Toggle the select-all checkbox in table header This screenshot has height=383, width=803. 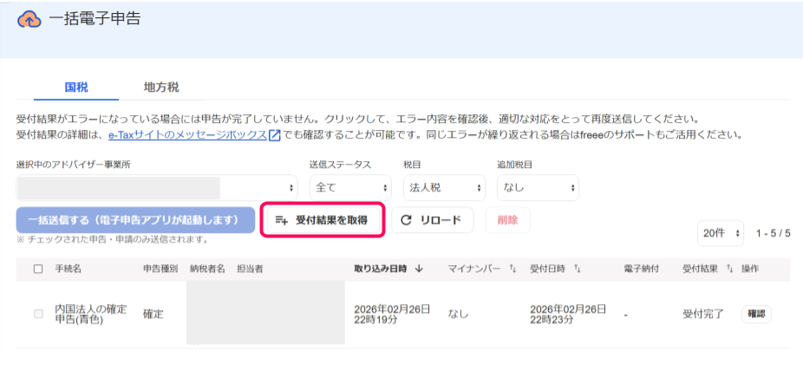pos(38,269)
